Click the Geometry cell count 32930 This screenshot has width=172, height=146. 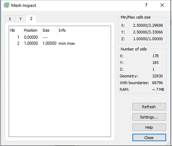[x=157, y=76]
